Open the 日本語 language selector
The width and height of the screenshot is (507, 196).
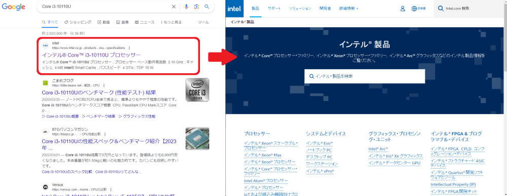[x=418, y=9]
